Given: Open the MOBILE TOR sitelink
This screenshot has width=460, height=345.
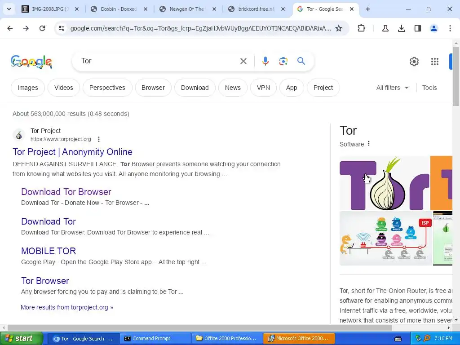Looking at the screenshot, I should pyautogui.click(x=49, y=251).
